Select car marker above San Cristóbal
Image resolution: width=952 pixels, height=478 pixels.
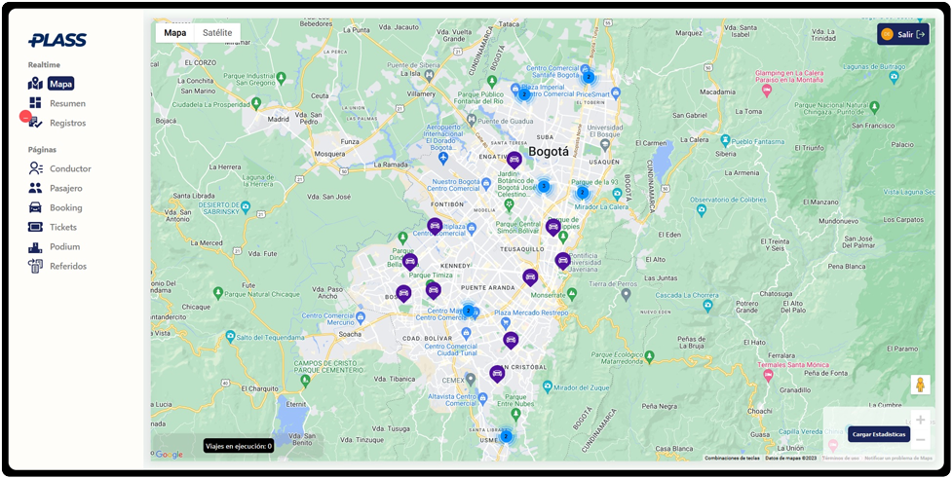tap(511, 341)
